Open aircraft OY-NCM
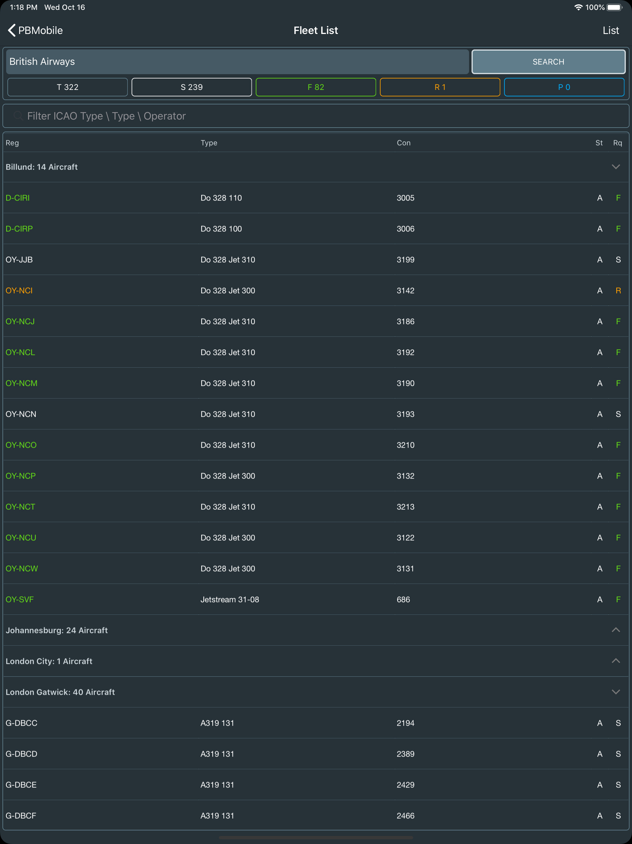The image size is (632, 844). coord(316,383)
